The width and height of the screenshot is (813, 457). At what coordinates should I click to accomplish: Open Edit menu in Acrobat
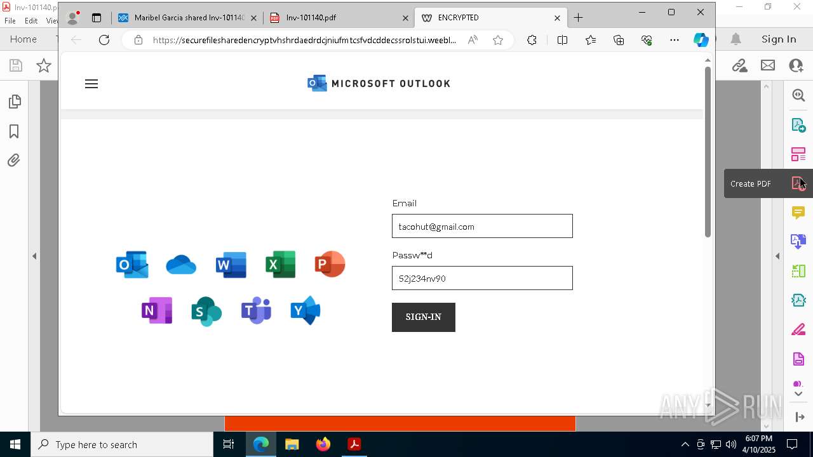pyautogui.click(x=31, y=21)
